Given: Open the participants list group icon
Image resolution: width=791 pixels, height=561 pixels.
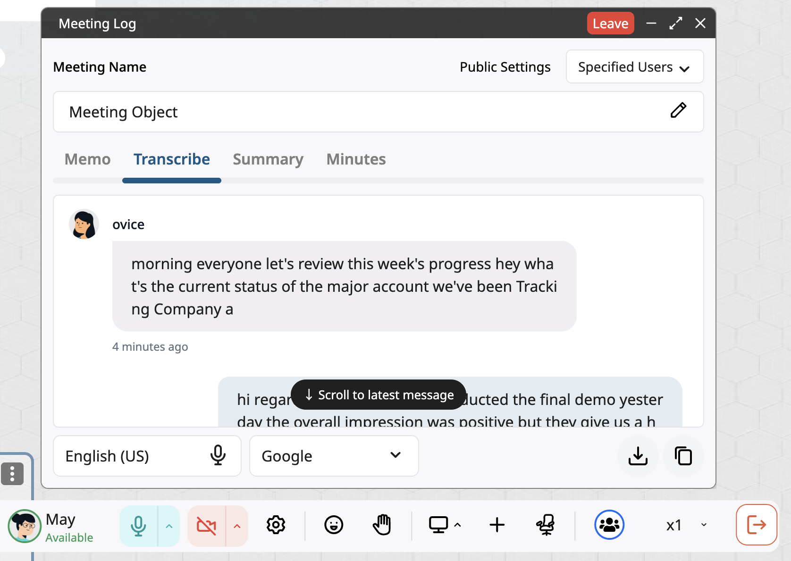Looking at the screenshot, I should 609,525.
